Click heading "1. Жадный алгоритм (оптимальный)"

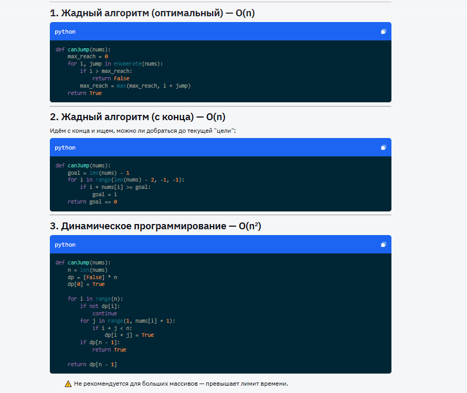tap(152, 13)
